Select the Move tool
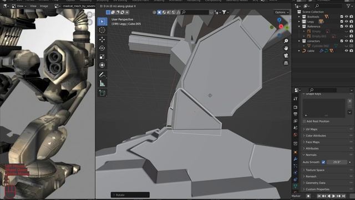This screenshot has height=200, width=355. (102, 39)
